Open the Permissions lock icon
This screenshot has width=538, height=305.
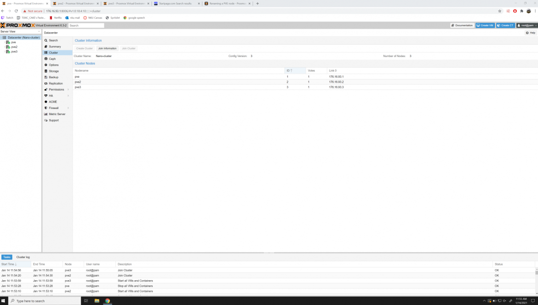click(x=46, y=90)
